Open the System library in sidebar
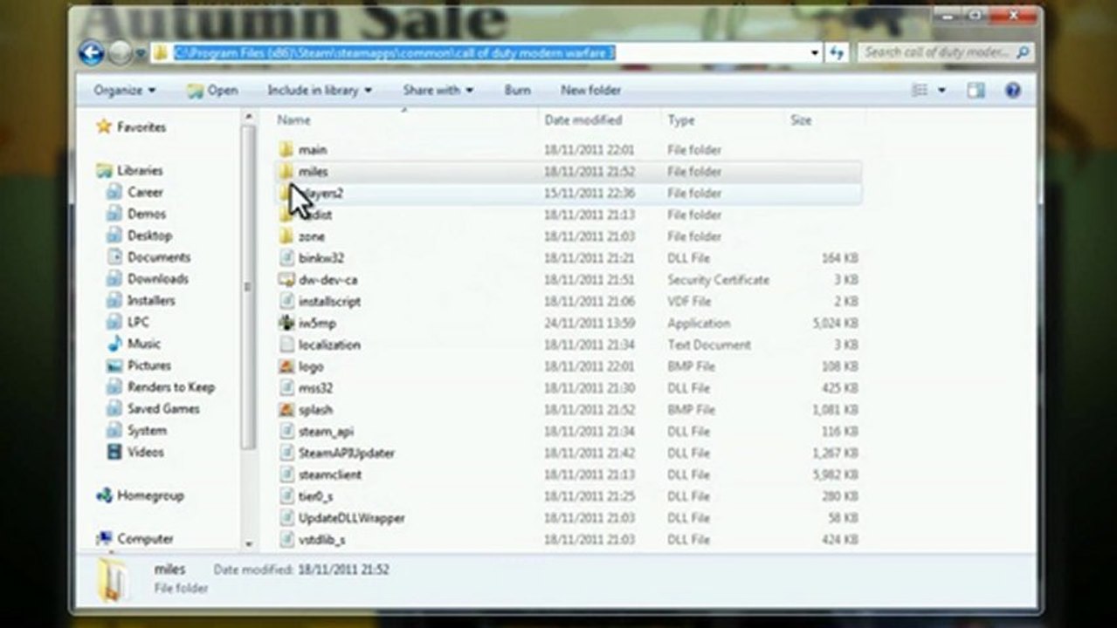Viewport: 1117px width, 628px height. [147, 430]
